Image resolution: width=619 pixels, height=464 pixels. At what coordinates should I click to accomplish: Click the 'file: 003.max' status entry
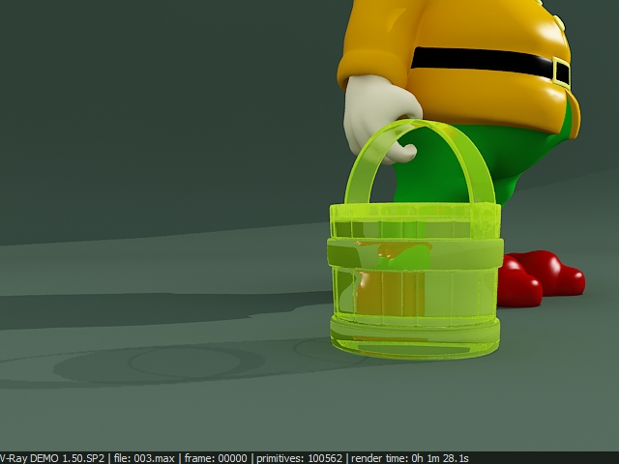144,458
